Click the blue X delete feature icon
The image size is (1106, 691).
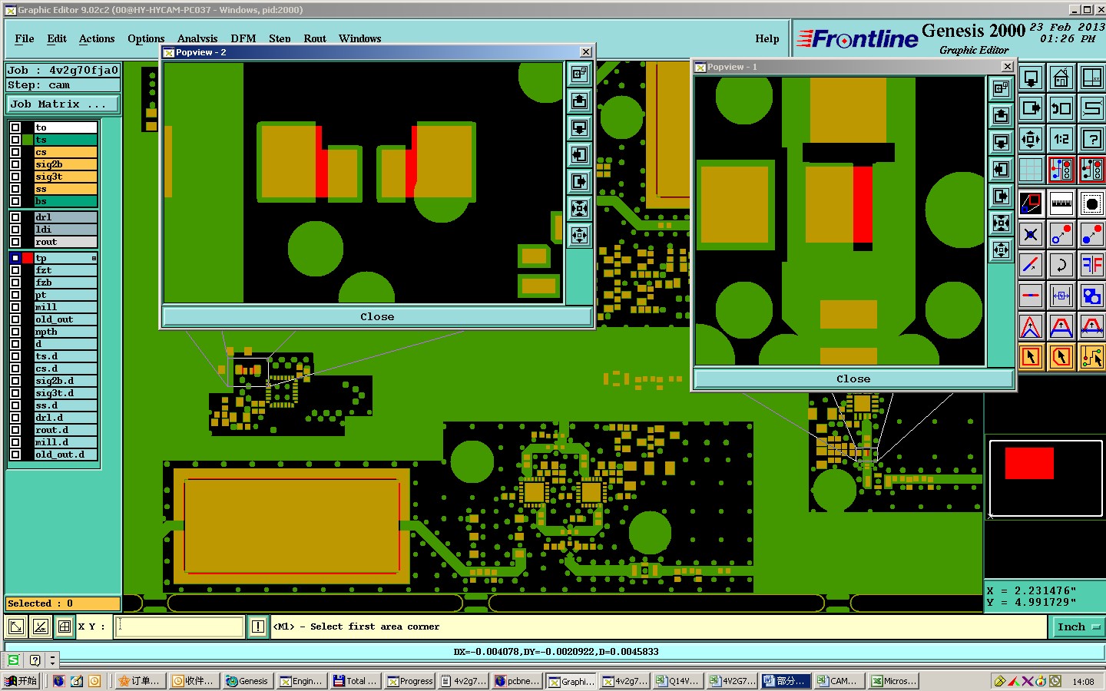(x=1031, y=234)
